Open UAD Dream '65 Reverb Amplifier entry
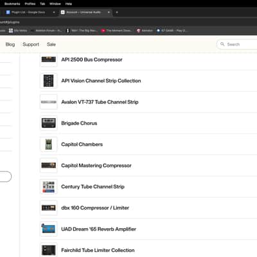 click(x=98, y=229)
